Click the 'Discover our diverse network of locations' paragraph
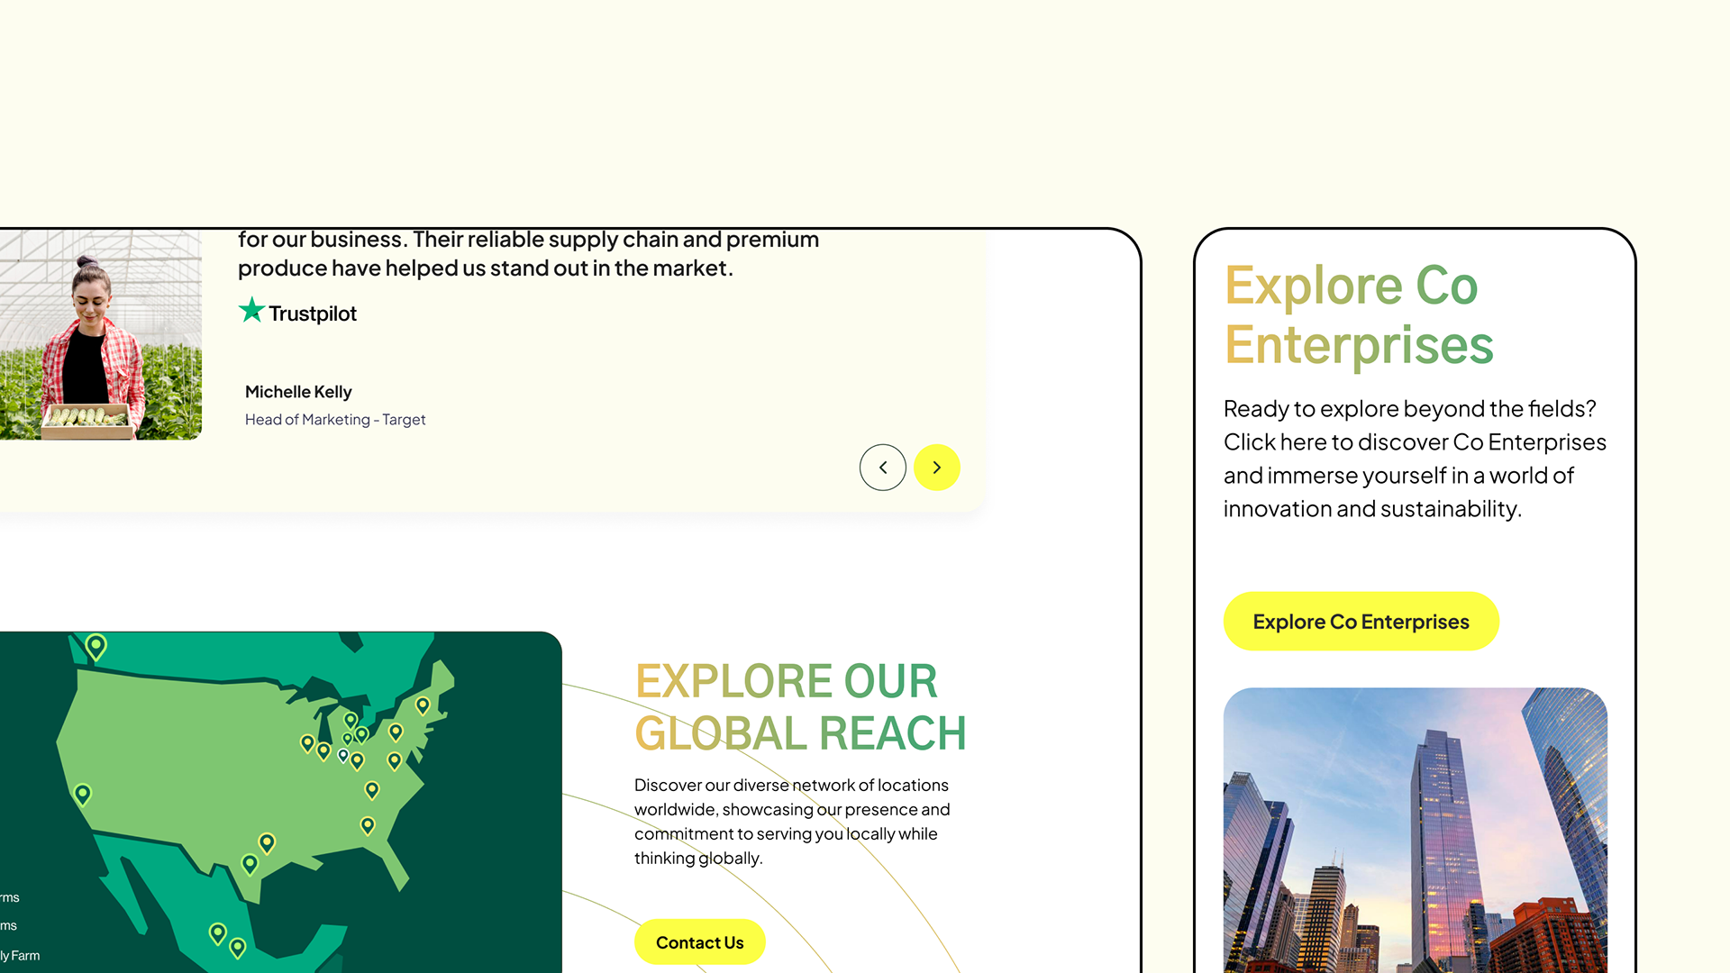The height and width of the screenshot is (973, 1730). (792, 822)
